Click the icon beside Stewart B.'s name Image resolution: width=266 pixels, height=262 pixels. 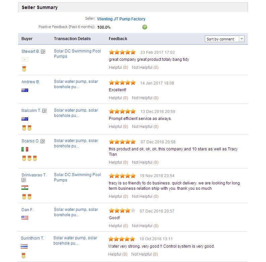pyautogui.click(x=43, y=52)
